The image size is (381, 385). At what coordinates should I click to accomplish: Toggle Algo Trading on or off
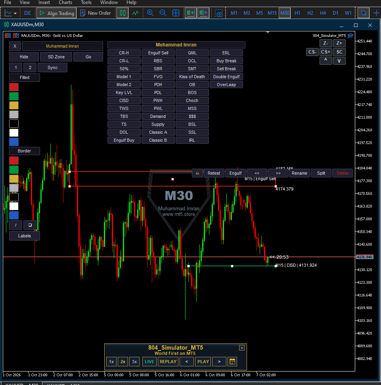(57, 13)
